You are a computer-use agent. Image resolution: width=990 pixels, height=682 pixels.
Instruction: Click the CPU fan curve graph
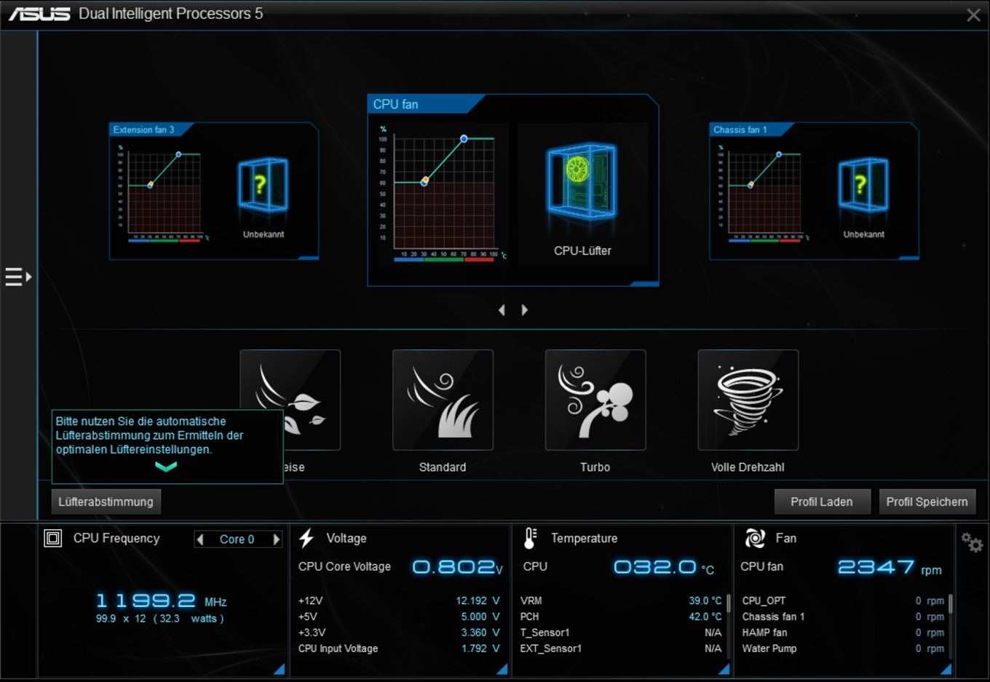(x=444, y=193)
